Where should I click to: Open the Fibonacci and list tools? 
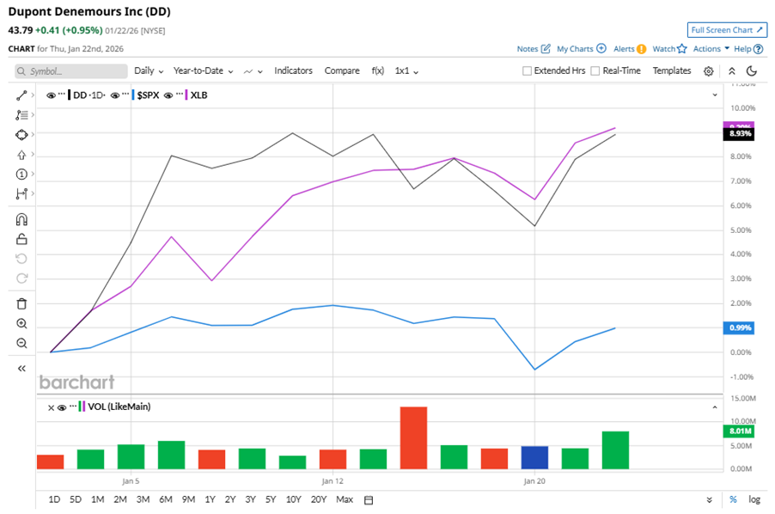21,115
